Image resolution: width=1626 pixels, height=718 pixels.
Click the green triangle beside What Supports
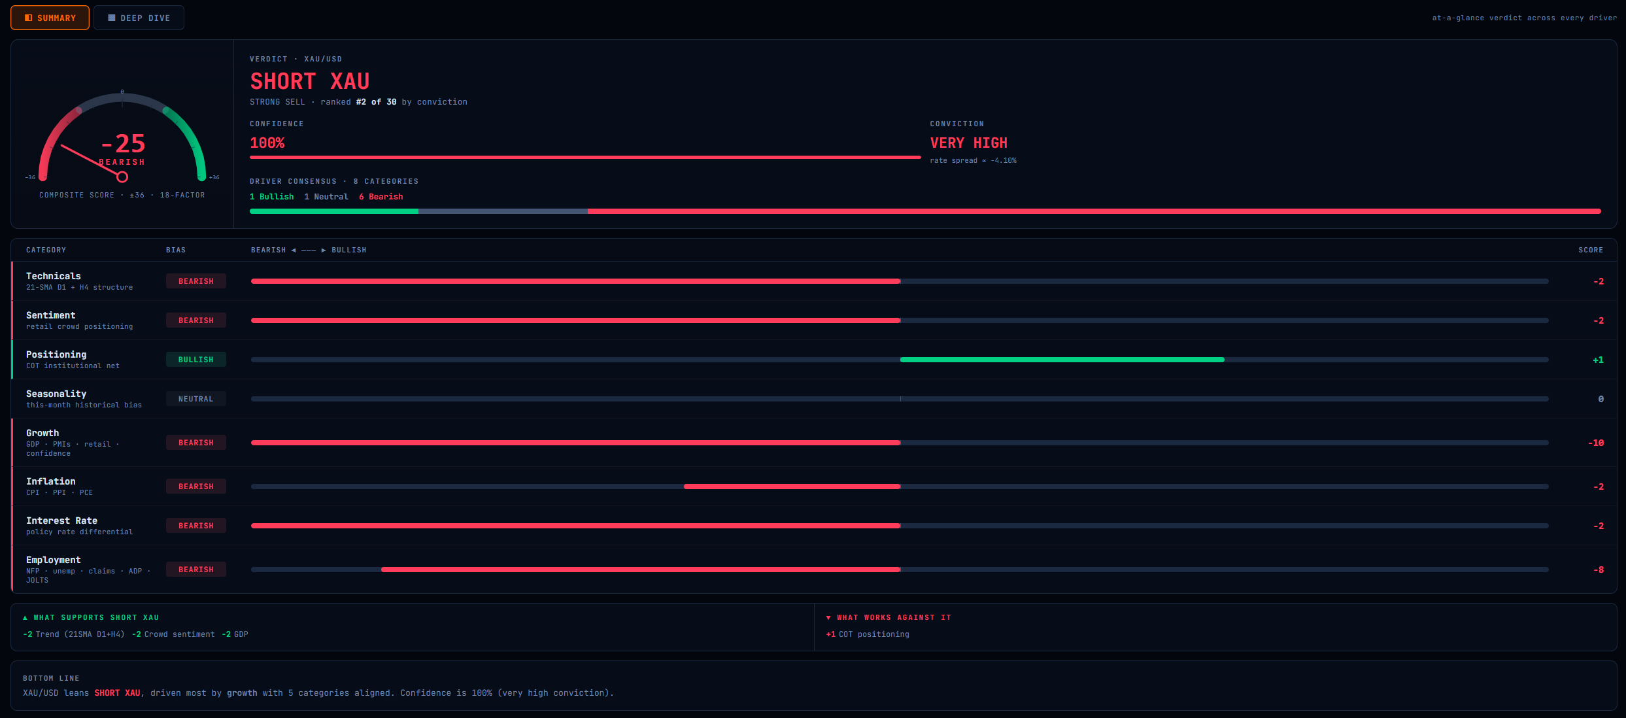(x=25, y=618)
